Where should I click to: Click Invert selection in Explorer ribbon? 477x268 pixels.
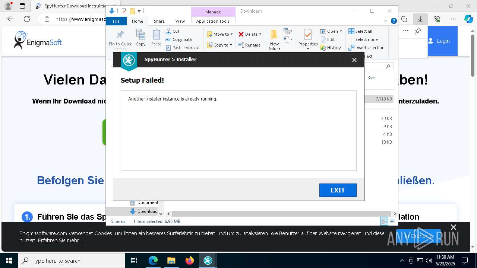pyautogui.click(x=366, y=48)
